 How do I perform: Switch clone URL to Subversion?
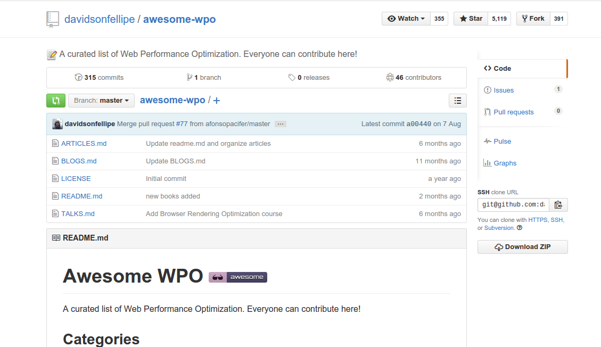[x=499, y=228]
